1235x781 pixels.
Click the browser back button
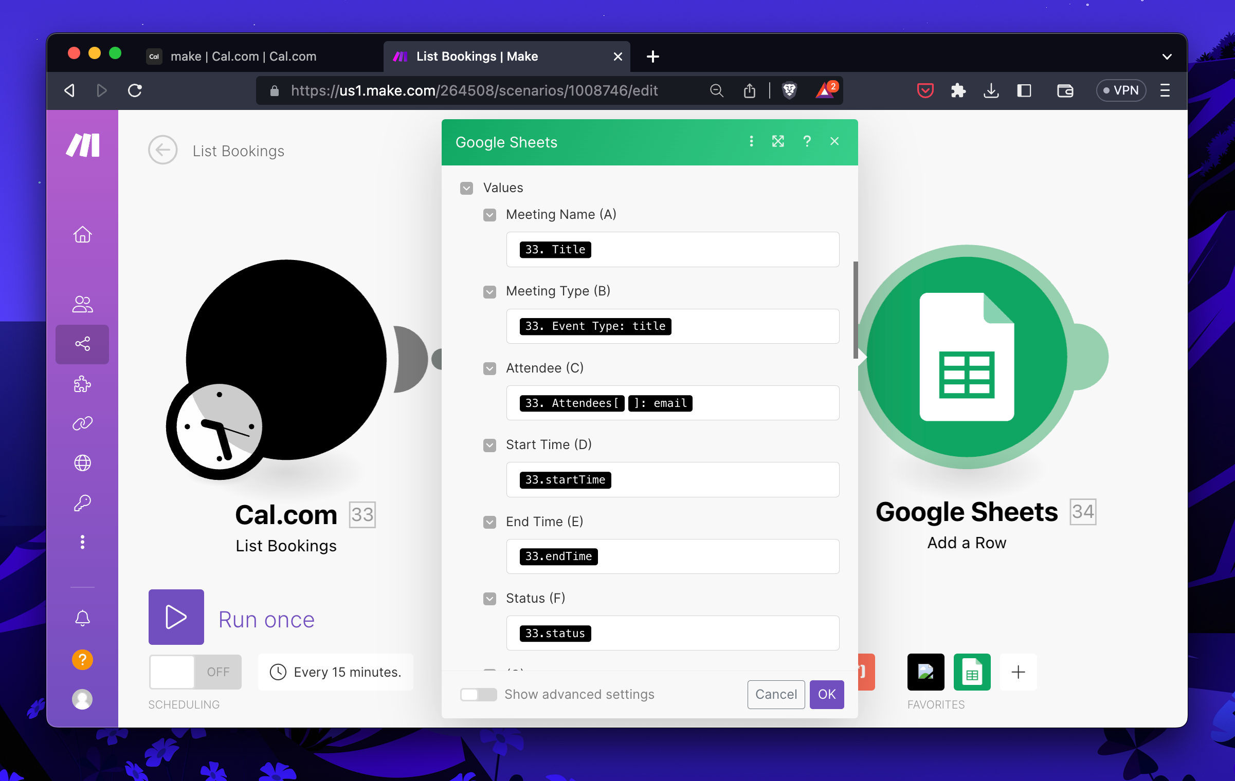tap(70, 90)
